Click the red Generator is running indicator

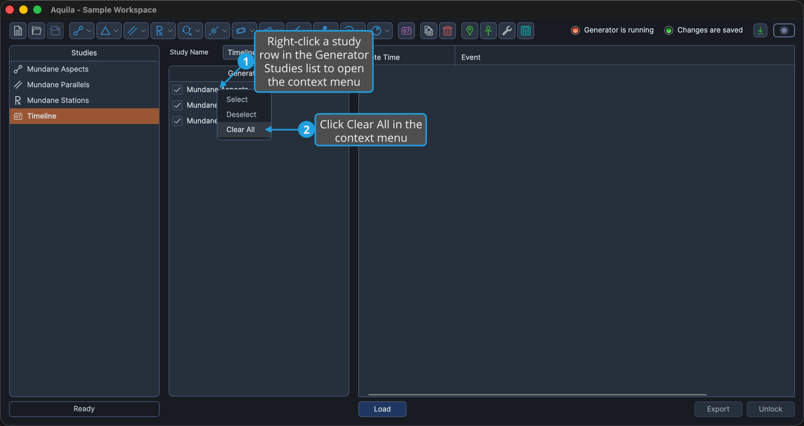click(x=575, y=30)
